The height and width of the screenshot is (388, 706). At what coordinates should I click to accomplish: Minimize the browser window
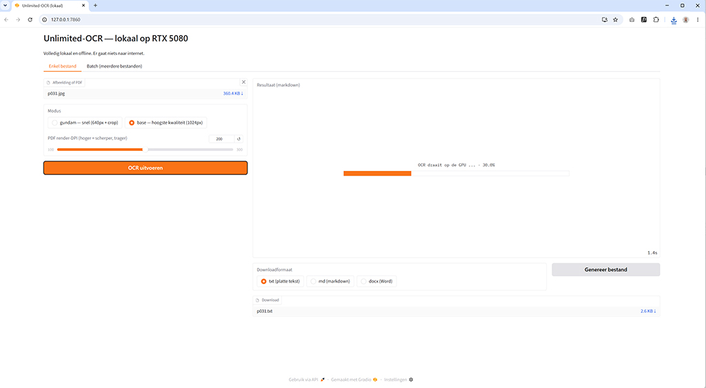667,6
